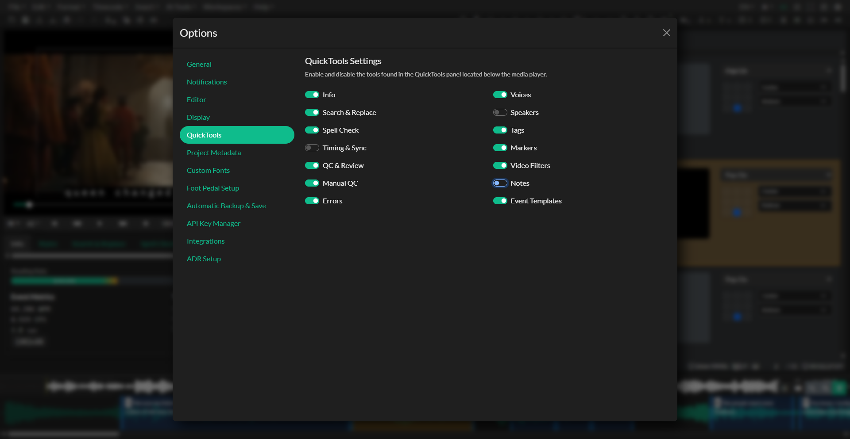This screenshot has width=850, height=439.
Task: Disable the Event Templates toggle
Action: (500, 201)
